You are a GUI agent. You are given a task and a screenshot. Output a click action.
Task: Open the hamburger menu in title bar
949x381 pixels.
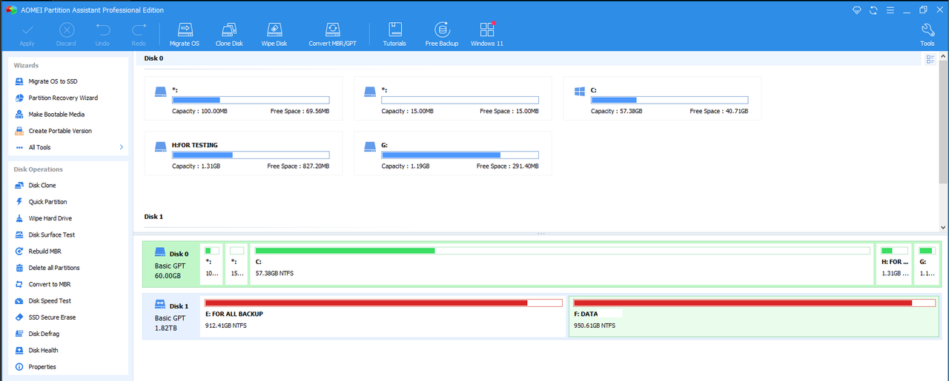(890, 10)
